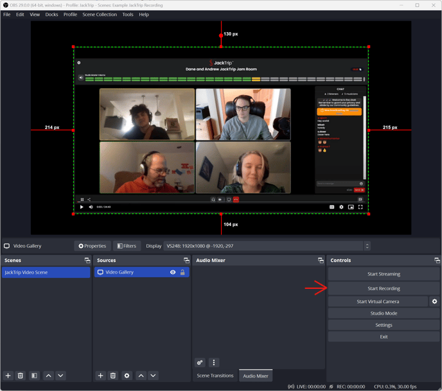Click the fullscreen icon in preview player
442x391 pixels.
pos(360,207)
